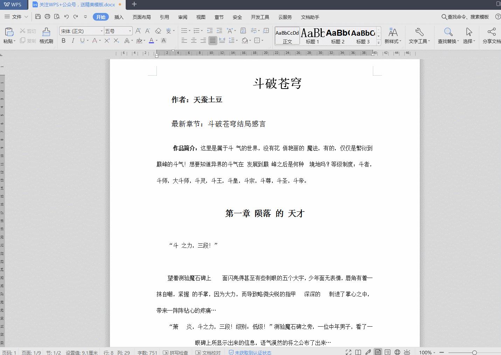Toggle the highlight text color
Image resolution: width=501 pixels, height=355 pixels.
(139, 41)
